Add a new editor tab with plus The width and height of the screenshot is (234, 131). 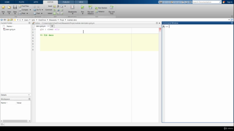click(x=52, y=26)
